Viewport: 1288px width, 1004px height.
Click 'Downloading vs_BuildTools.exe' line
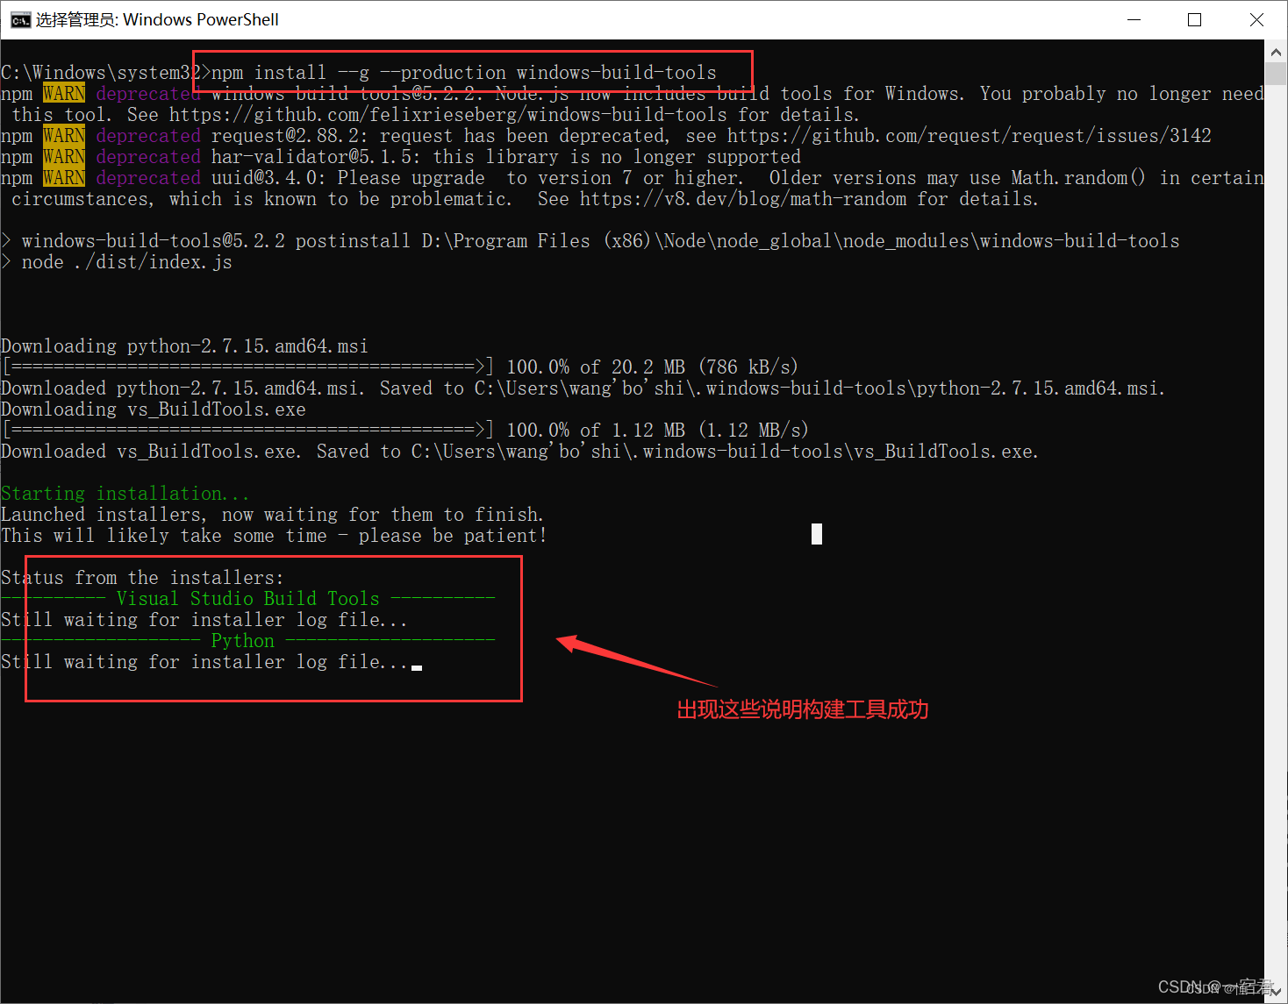click(x=154, y=409)
